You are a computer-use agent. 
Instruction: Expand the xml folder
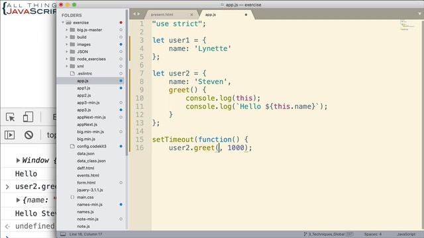[67, 66]
